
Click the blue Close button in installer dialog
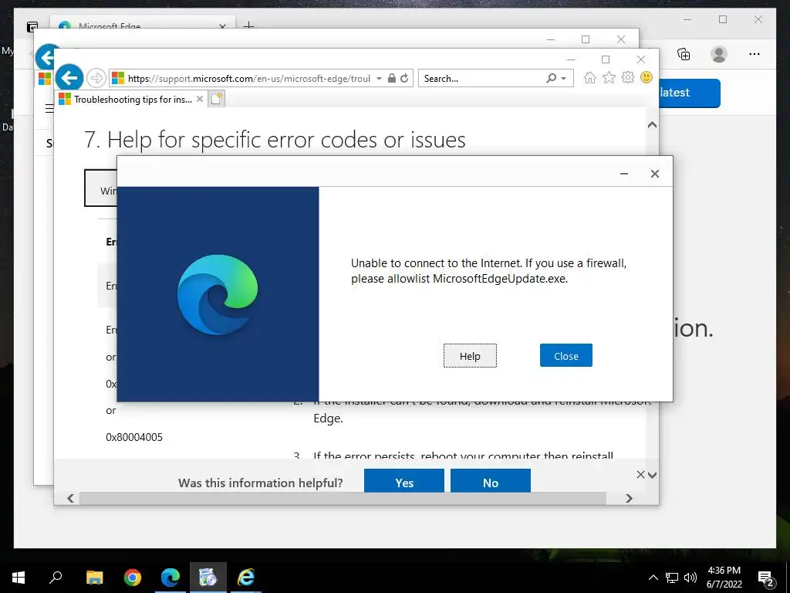pos(565,355)
